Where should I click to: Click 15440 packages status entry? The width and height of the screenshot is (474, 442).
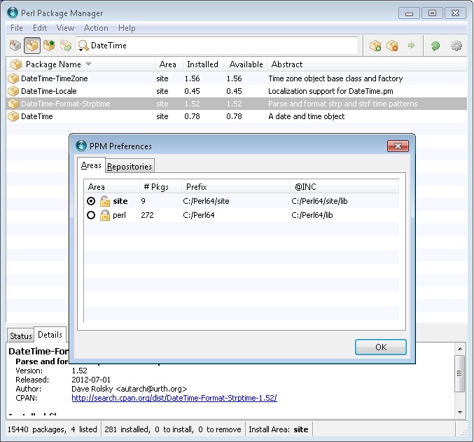52,429
